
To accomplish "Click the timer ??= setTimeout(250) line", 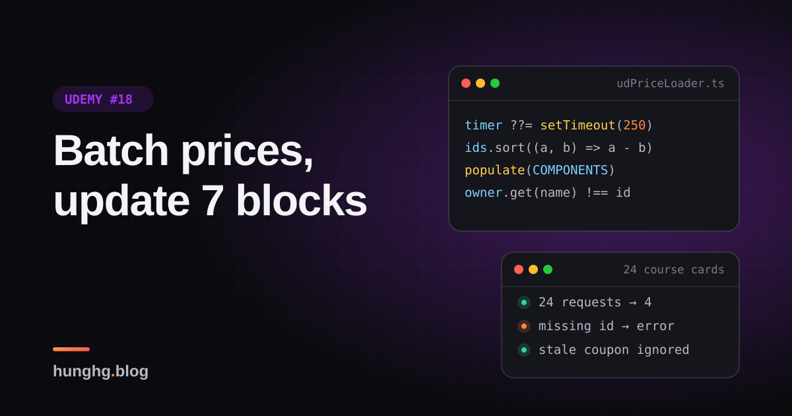I will pyautogui.click(x=558, y=125).
